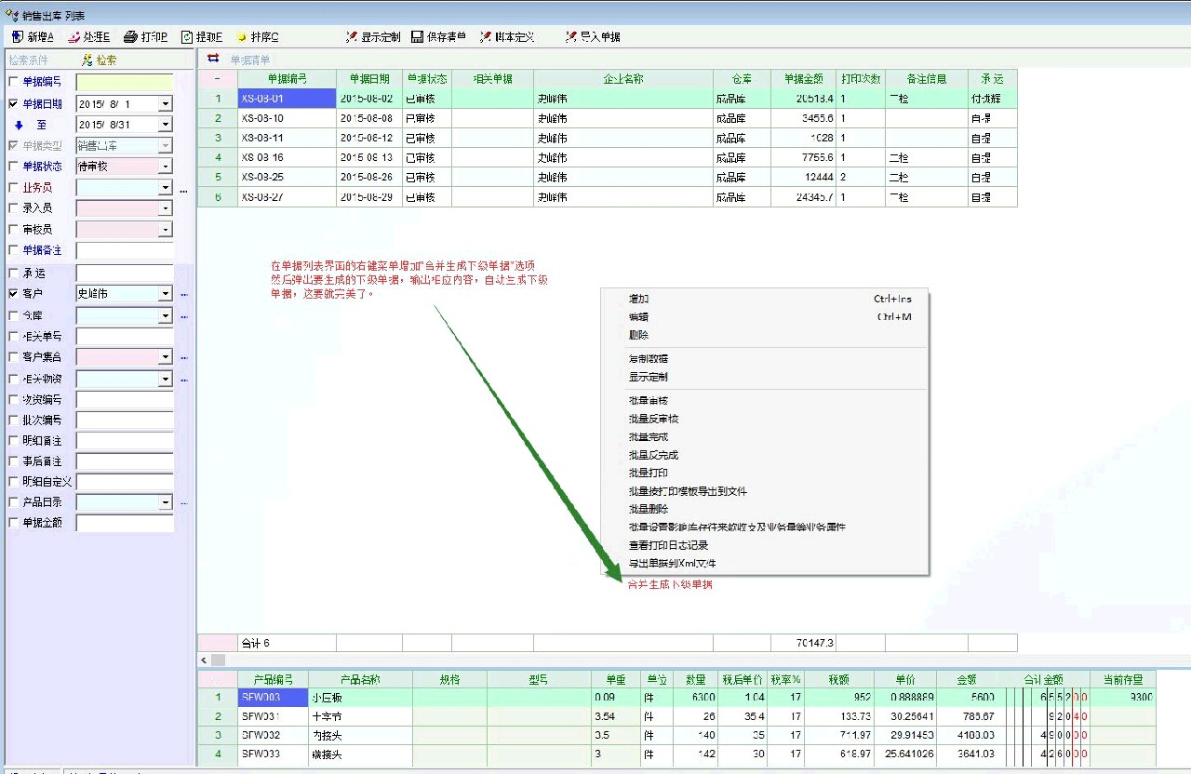Viewport: 1191px width, 774px height.
Task: Tick the 单据状态 filter checkbox
Action: click(x=13, y=167)
